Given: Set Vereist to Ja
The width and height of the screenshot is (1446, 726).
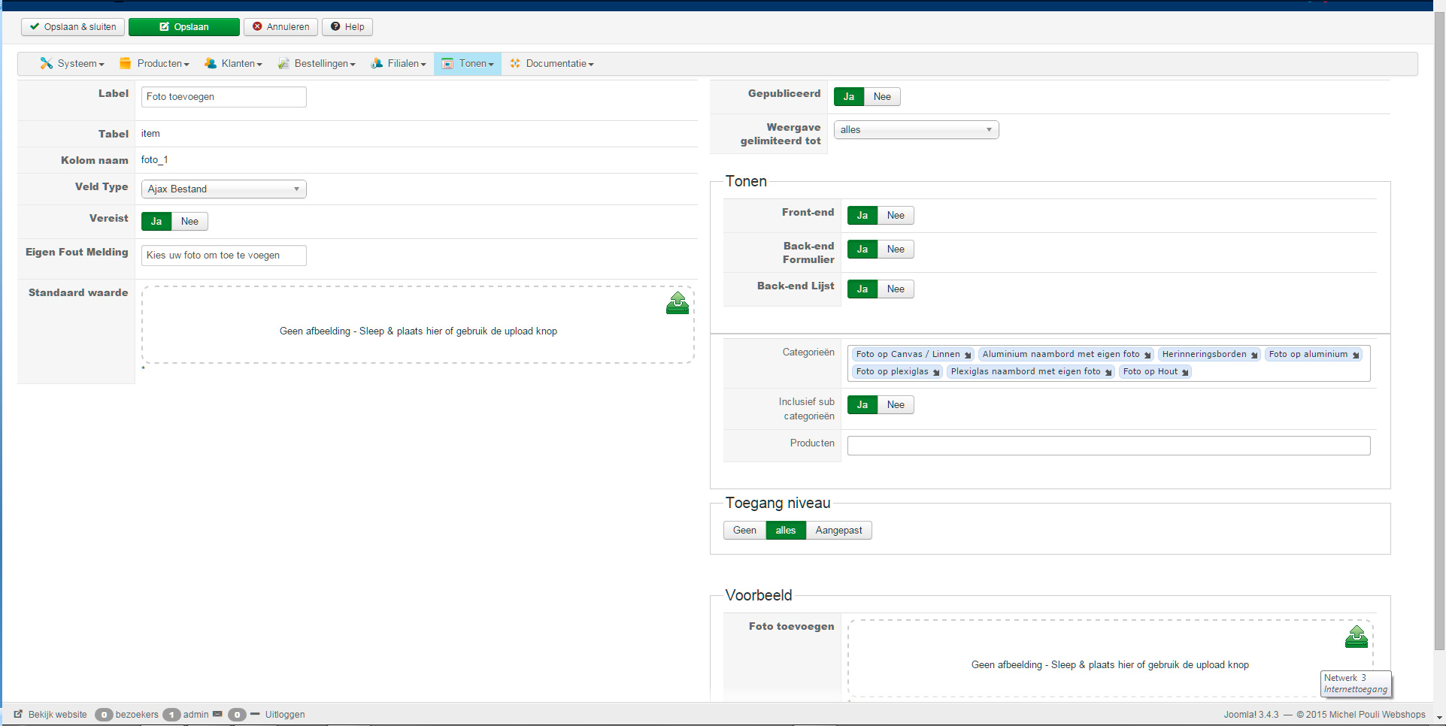Looking at the screenshot, I should click(156, 221).
